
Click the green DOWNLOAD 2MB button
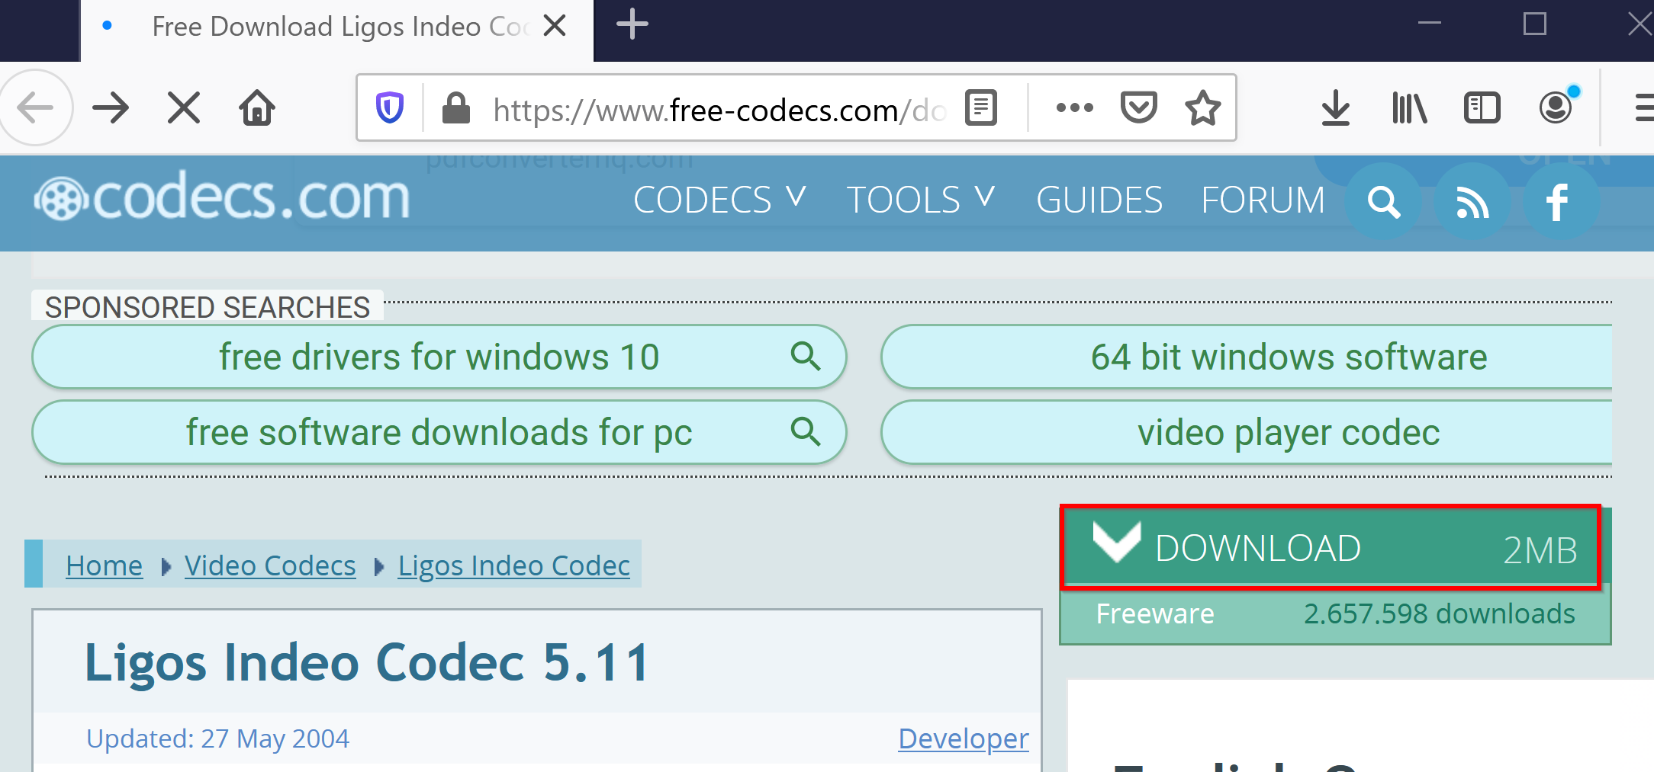(x=1331, y=547)
